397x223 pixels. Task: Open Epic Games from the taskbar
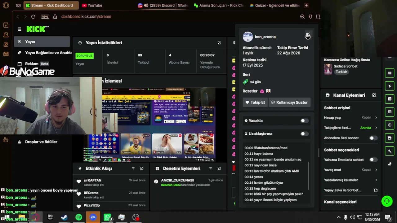(x=50, y=217)
